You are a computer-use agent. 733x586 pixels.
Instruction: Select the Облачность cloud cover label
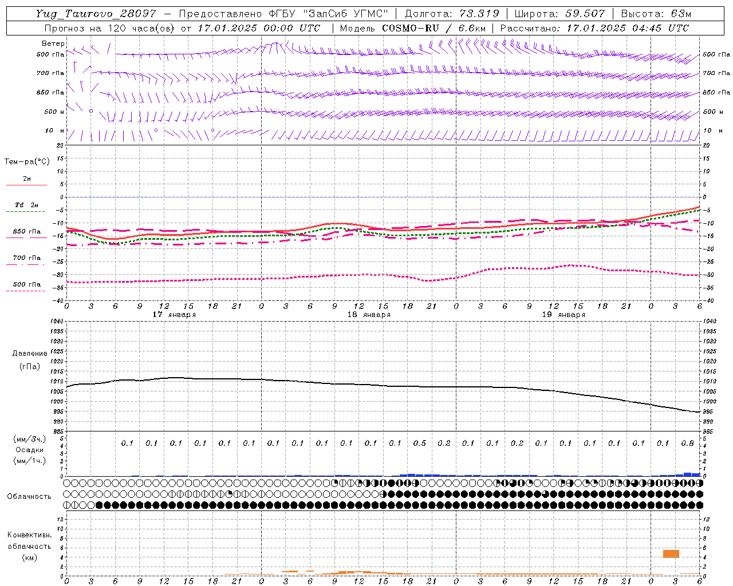[29, 497]
